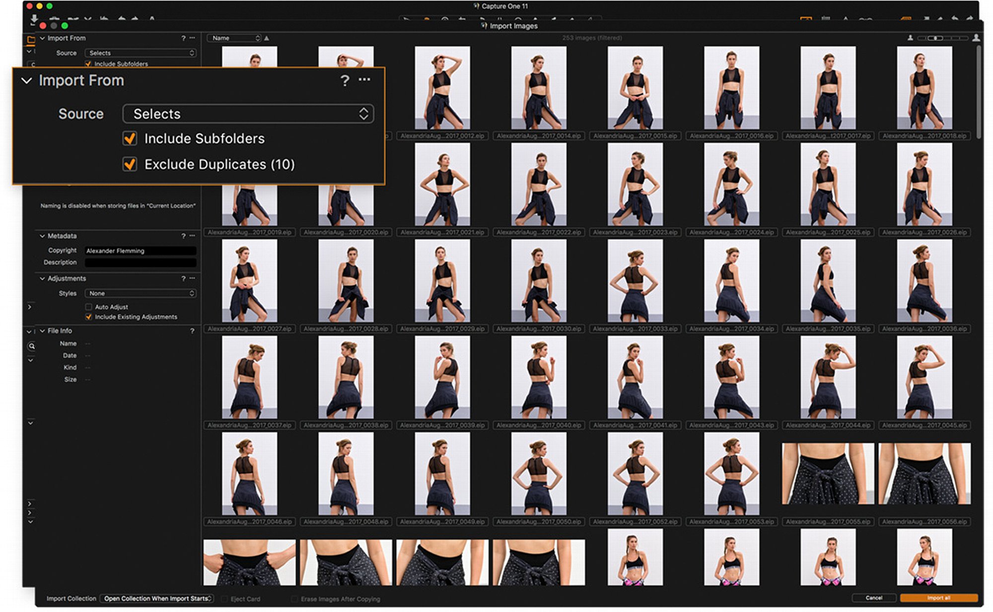Click the magnifier search icon on left edge

(32, 346)
